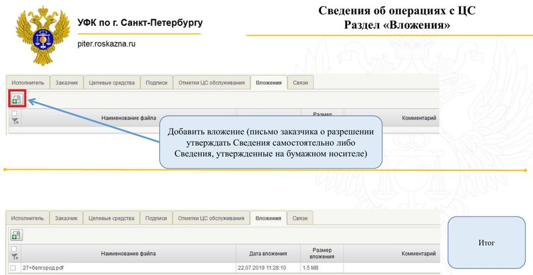The width and height of the screenshot is (533, 275).
Task: Open Отметки ЦС обслуживания tab in the panel with 27+белгород.pdf
Action: (211, 218)
